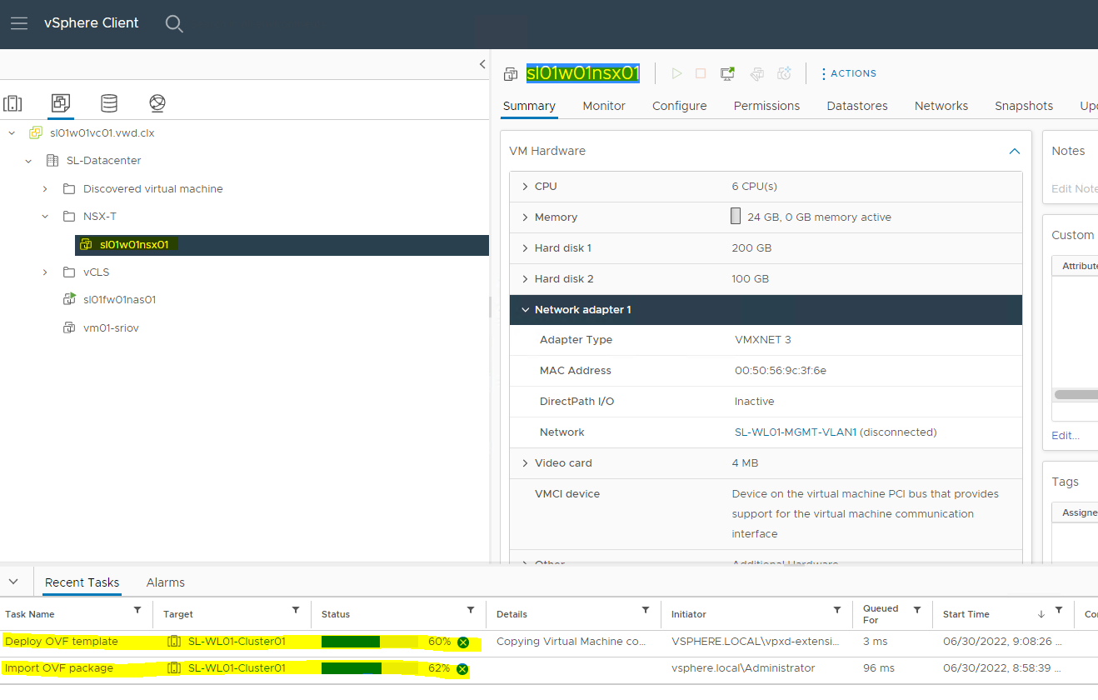This screenshot has height=700, width=1098.
Task: Open the hamburger navigation menu
Action: [x=18, y=23]
